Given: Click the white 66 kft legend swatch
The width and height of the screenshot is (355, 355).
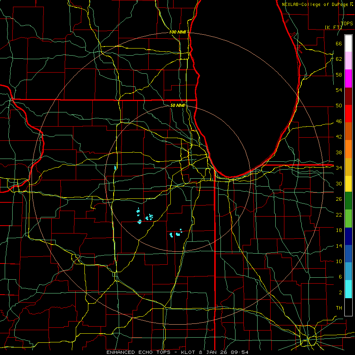Looking at the screenshot, I should (x=348, y=43).
